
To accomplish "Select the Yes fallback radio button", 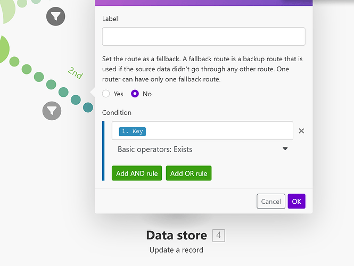I will click(x=106, y=94).
